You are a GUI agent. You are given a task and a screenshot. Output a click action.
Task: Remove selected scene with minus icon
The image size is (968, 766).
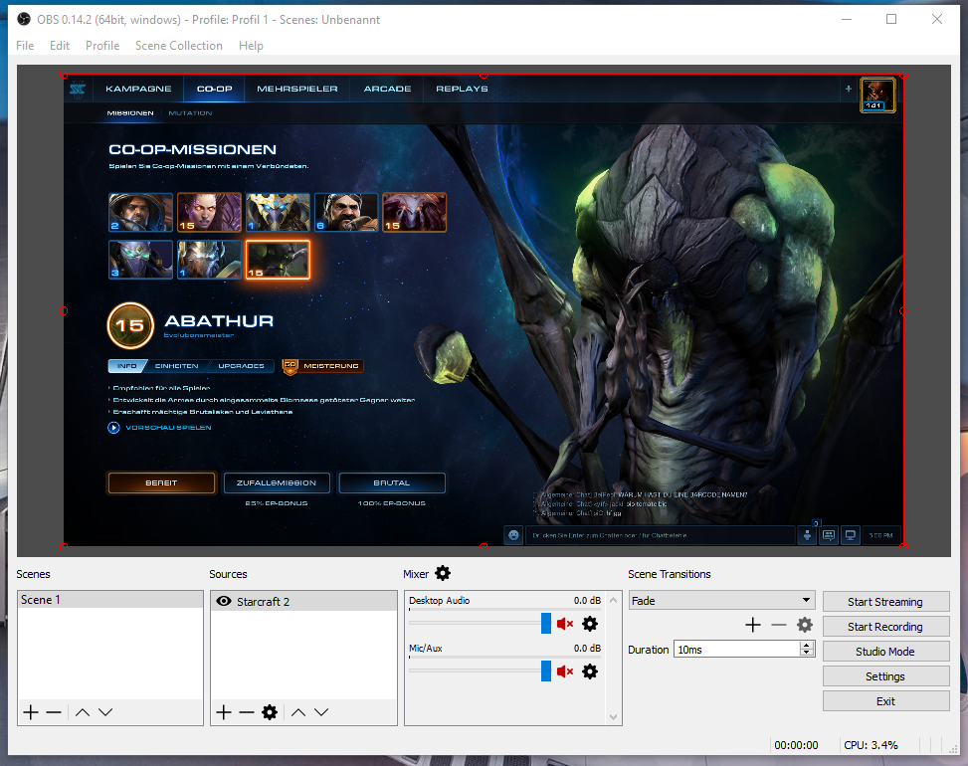point(54,712)
